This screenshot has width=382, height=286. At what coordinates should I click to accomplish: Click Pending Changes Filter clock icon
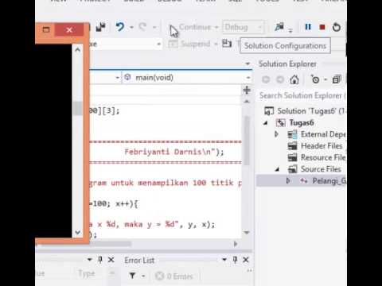(315, 79)
